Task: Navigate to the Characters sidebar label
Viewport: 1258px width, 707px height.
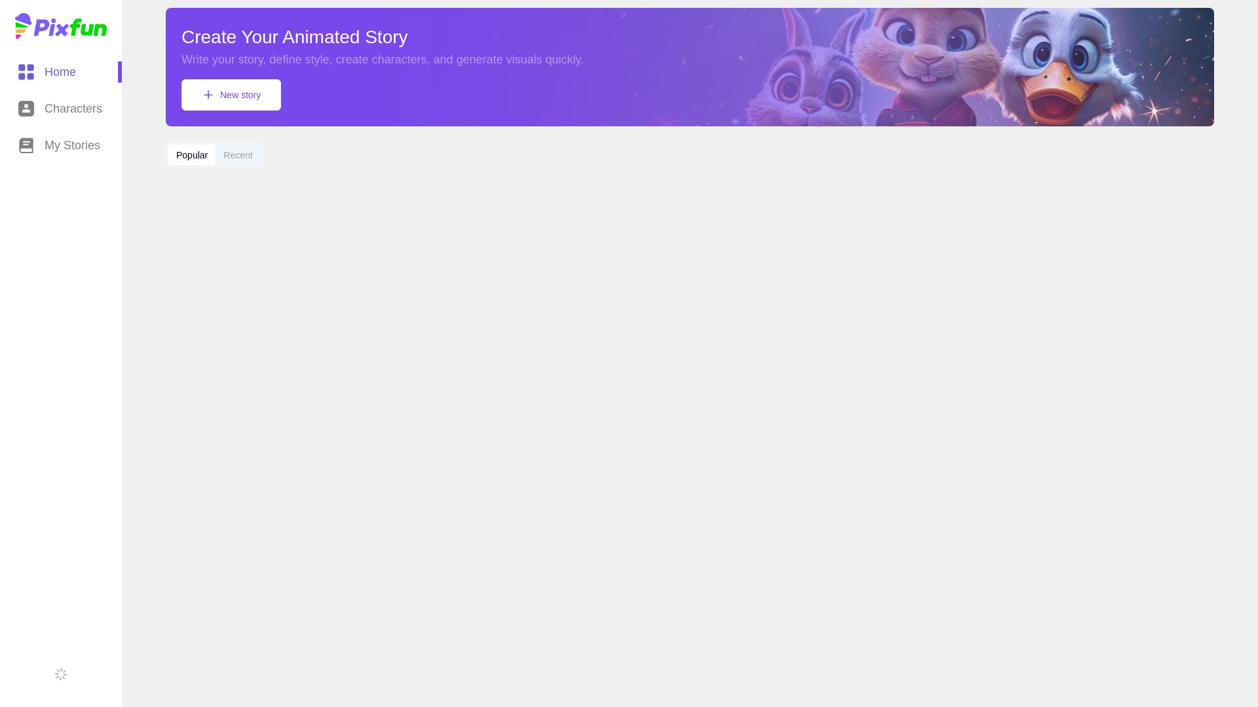Action: pos(73,109)
